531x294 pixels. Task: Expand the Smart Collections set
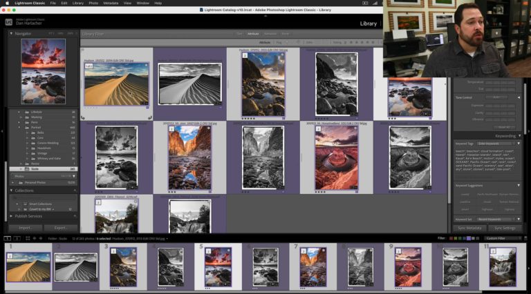pyautogui.click(x=17, y=204)
